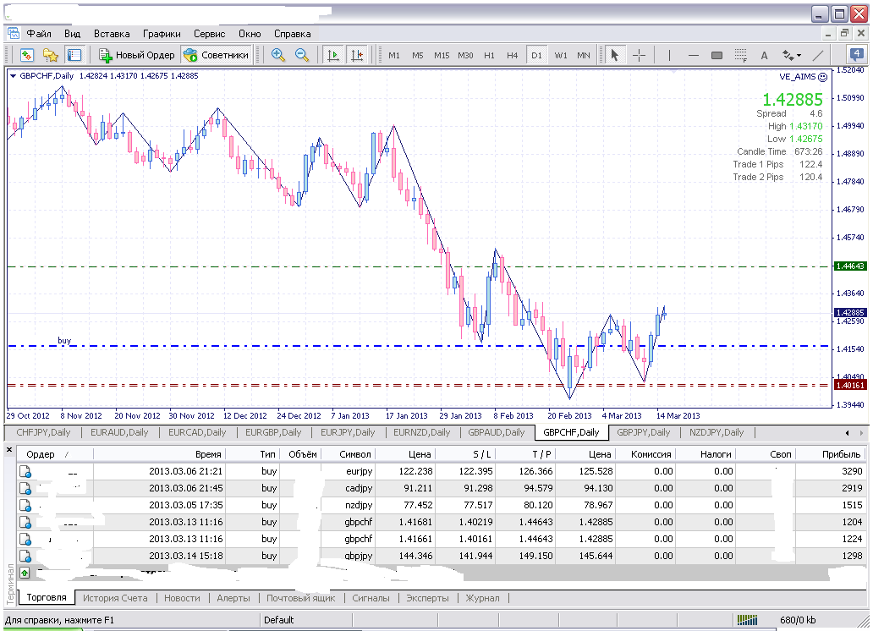Switch to EURGBP,Daily chart tab
The width and height of the screenshot is (873, 631).
(273, 432)
